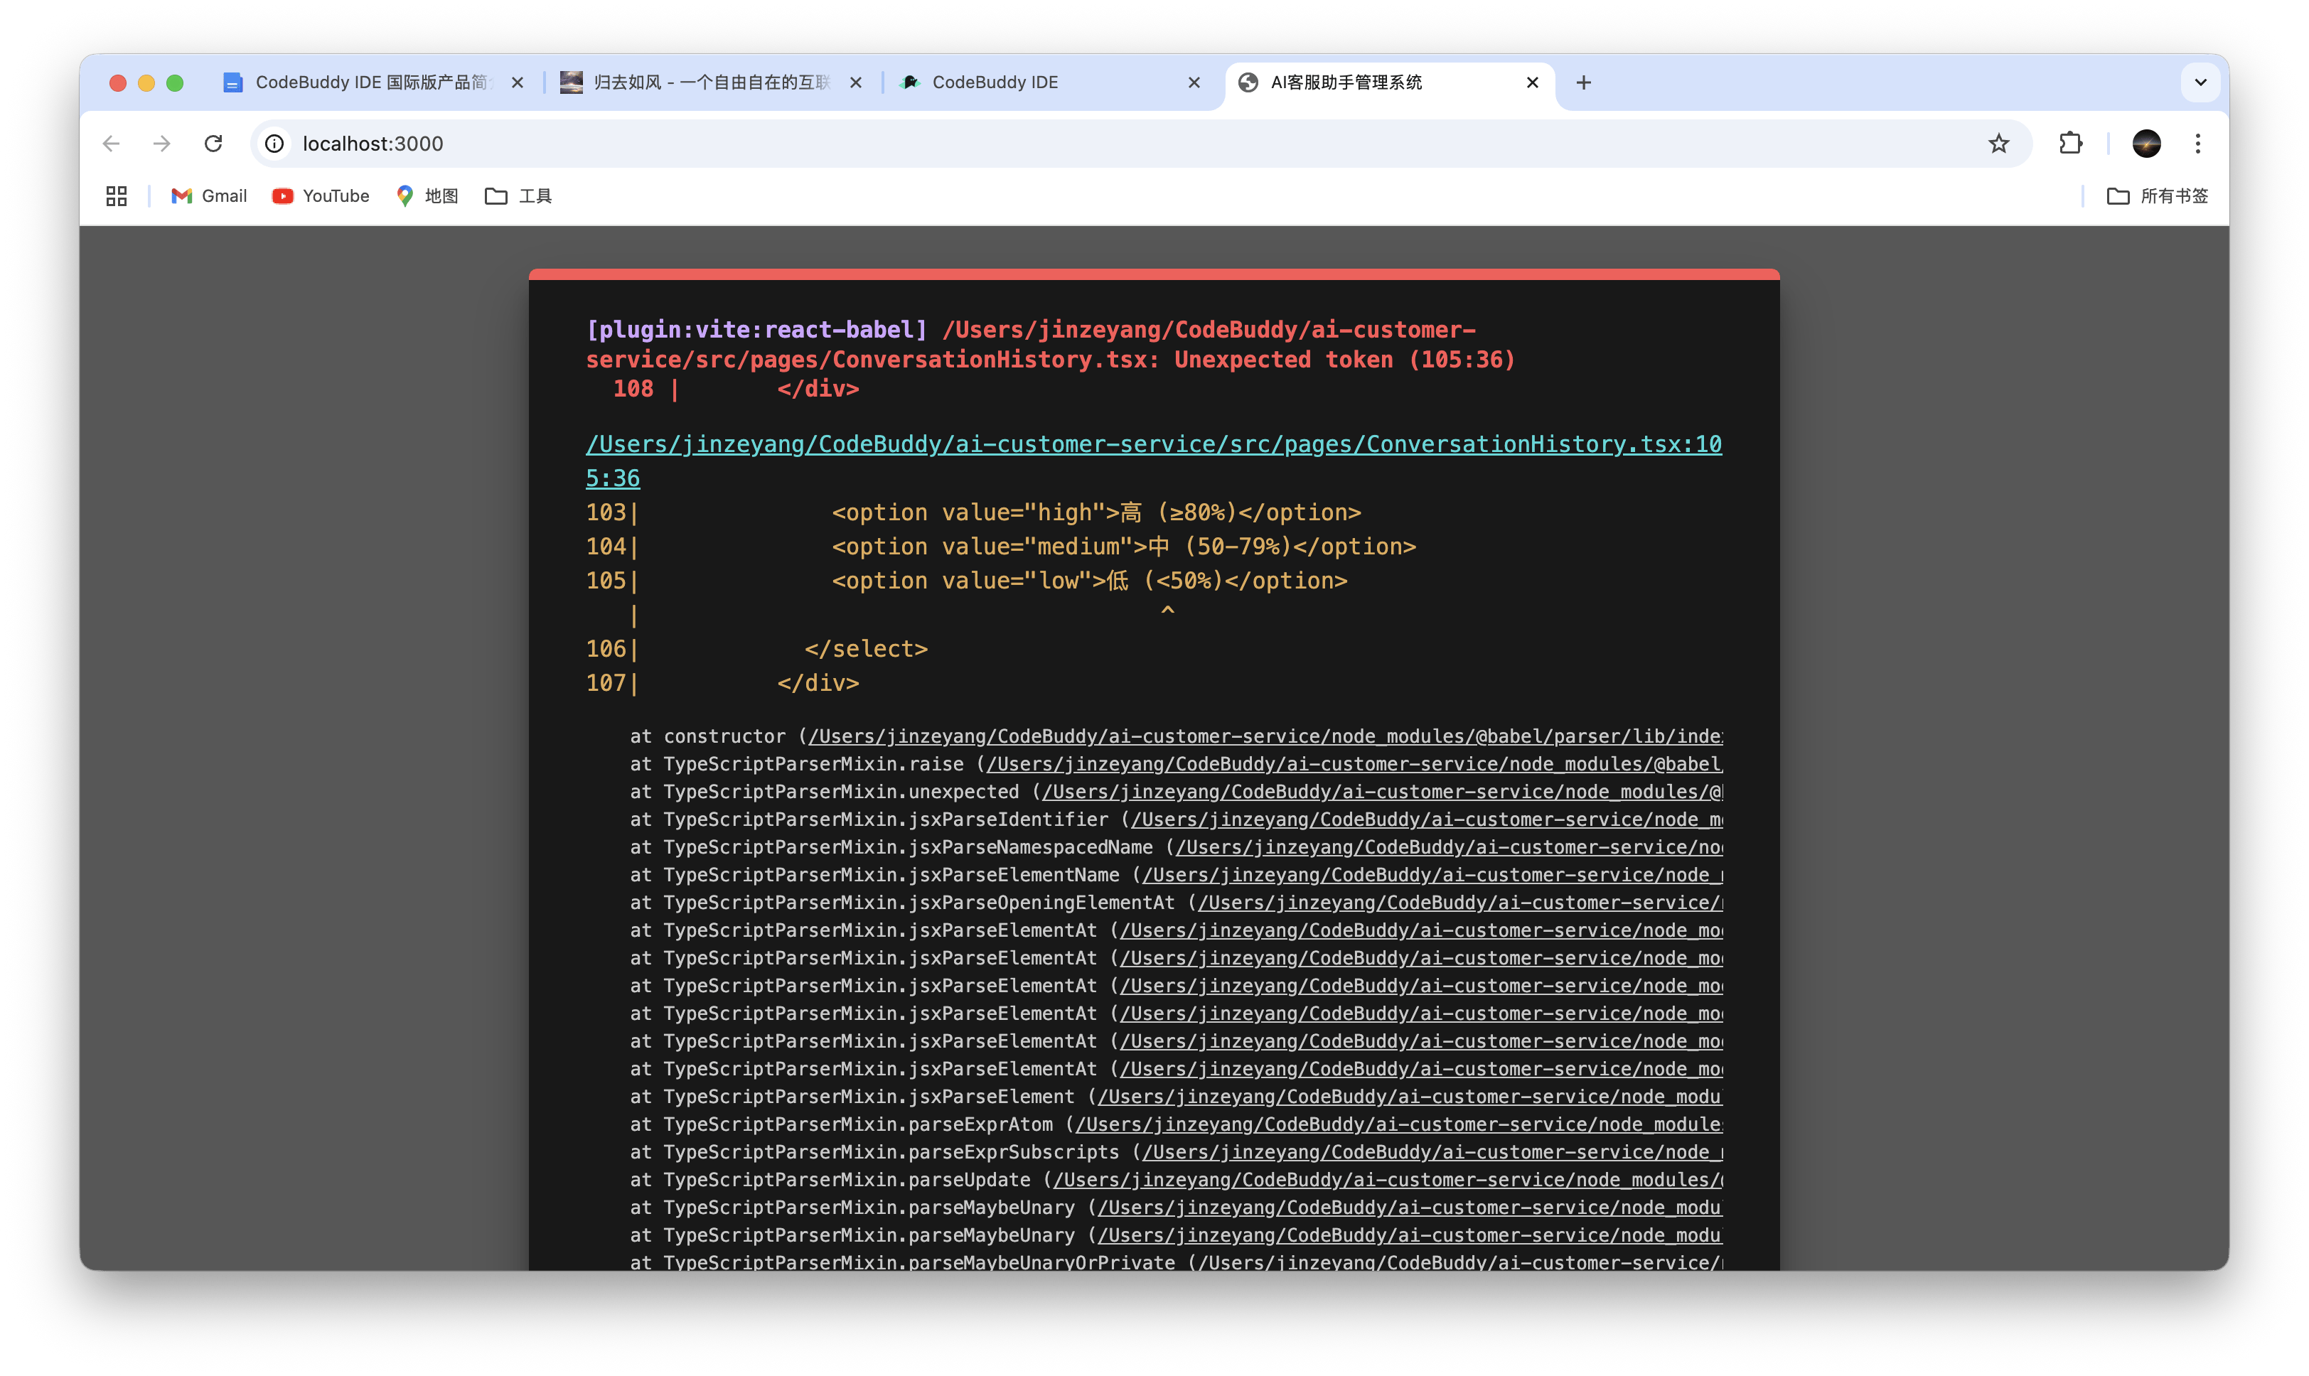Open link in jsxParseOpeningElementAt stack line

[1459, 903]
